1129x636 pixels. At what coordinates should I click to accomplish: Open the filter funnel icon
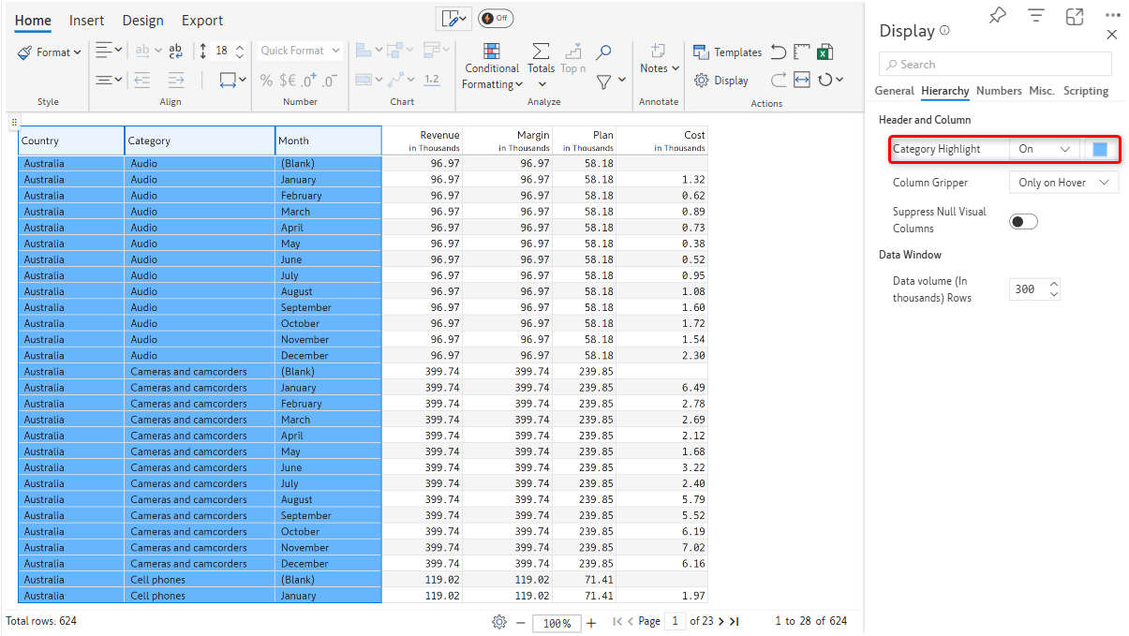pyautogui.click(x=604, y=81)
